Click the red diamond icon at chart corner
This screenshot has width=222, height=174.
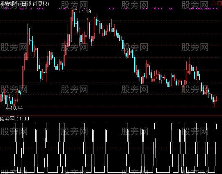tap(214, 3)
